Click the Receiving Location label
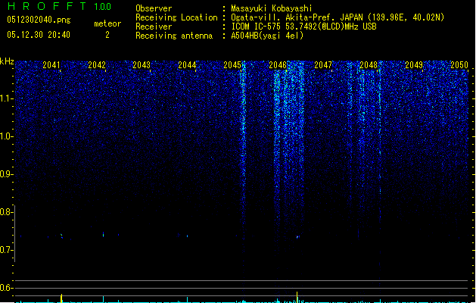 click(176, 17)
